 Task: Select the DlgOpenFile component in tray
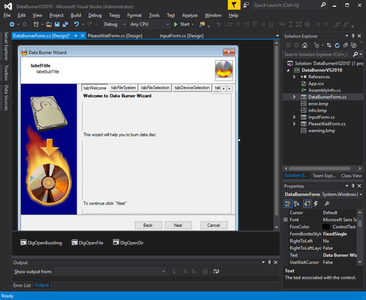click(87, 242)
